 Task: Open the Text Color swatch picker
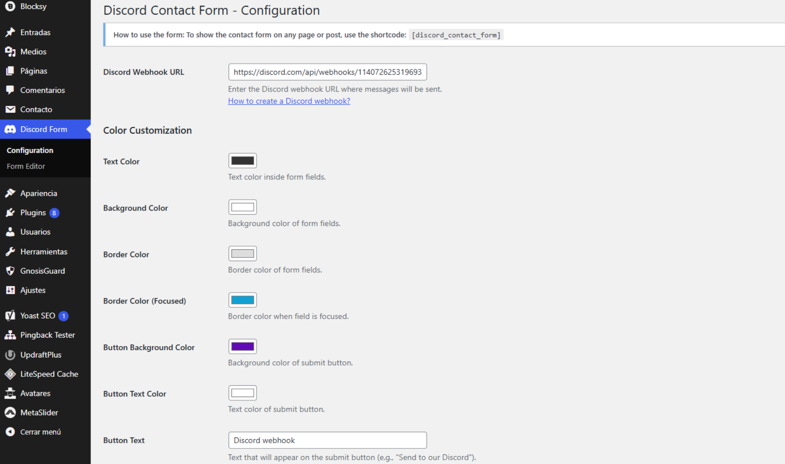[243, 161]
